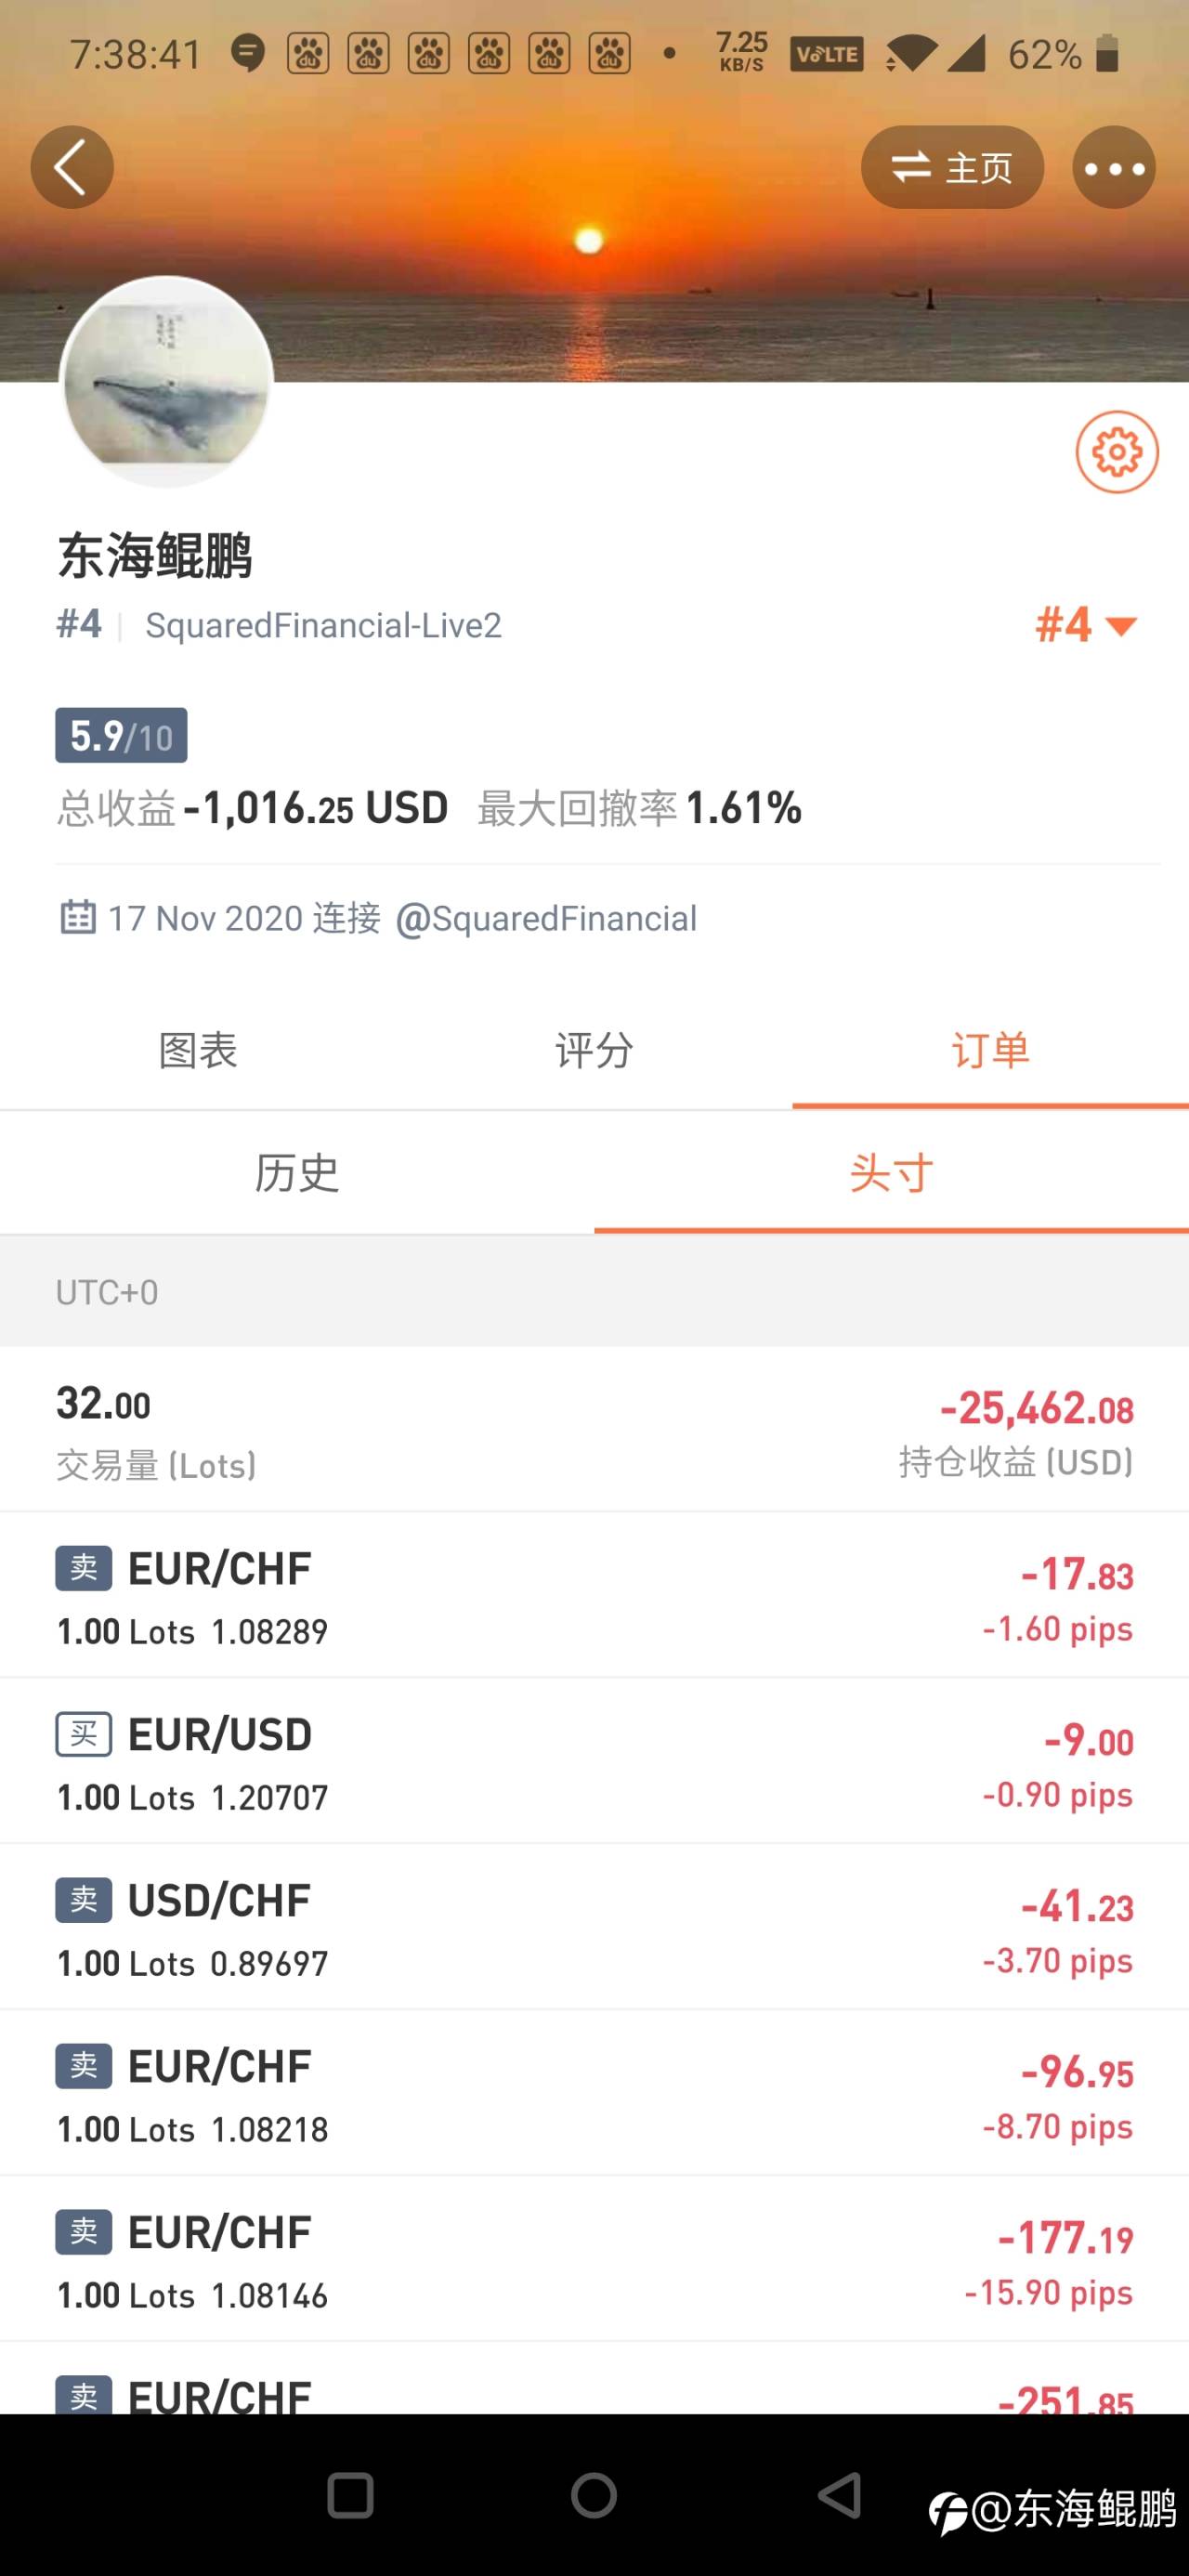
Task: Switch to the 评分 tab
Action: tap(594, 1050)
